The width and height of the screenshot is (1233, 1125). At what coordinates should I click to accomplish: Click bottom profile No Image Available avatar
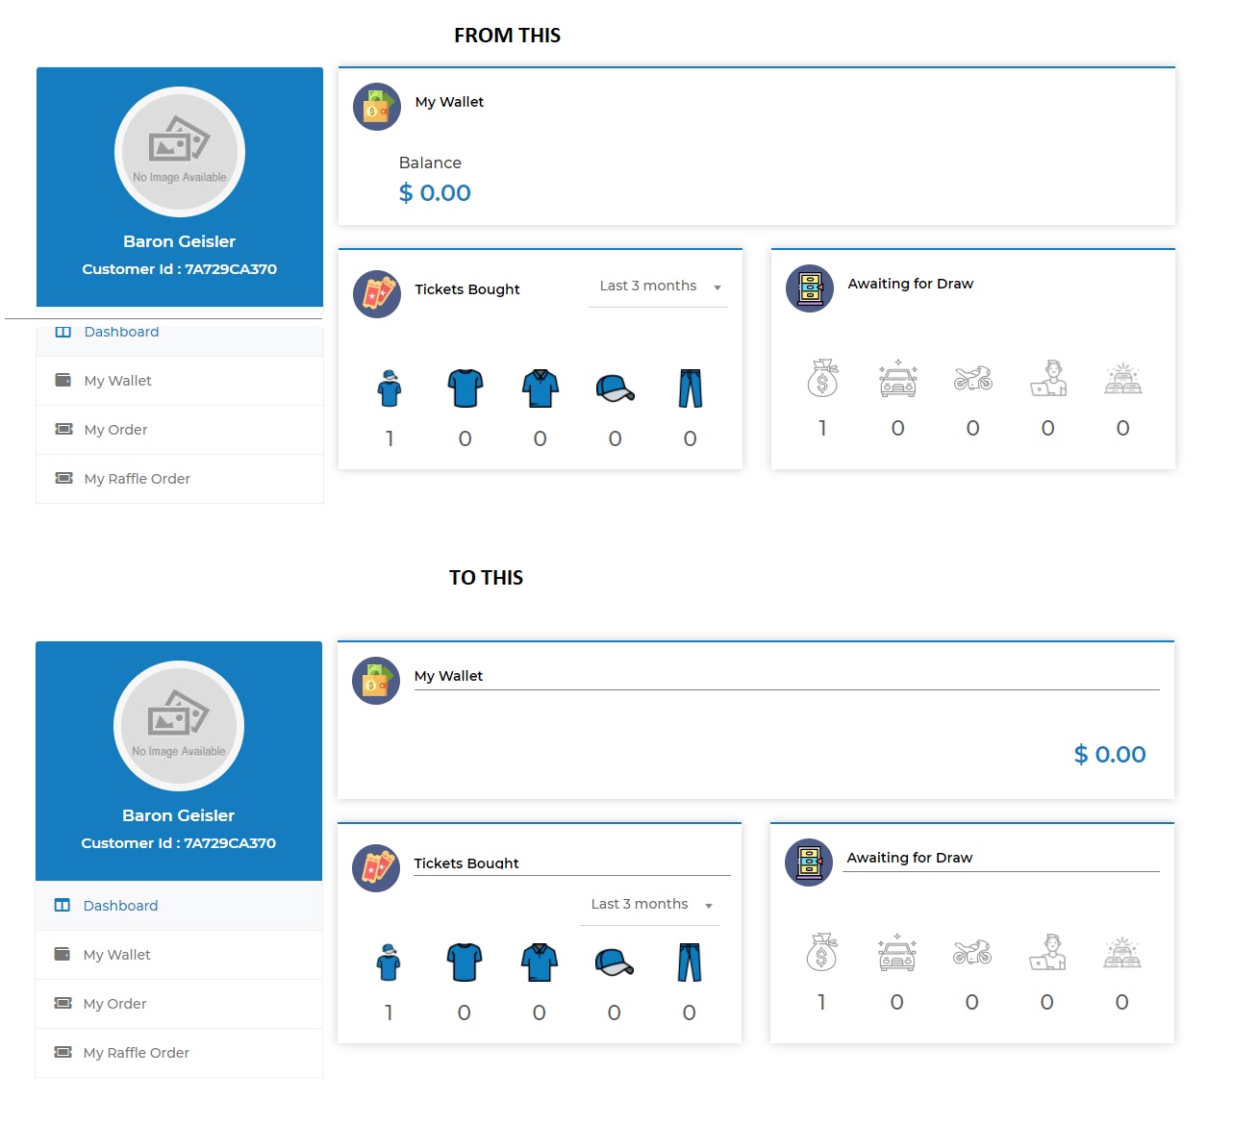click(x=179, y=726)
